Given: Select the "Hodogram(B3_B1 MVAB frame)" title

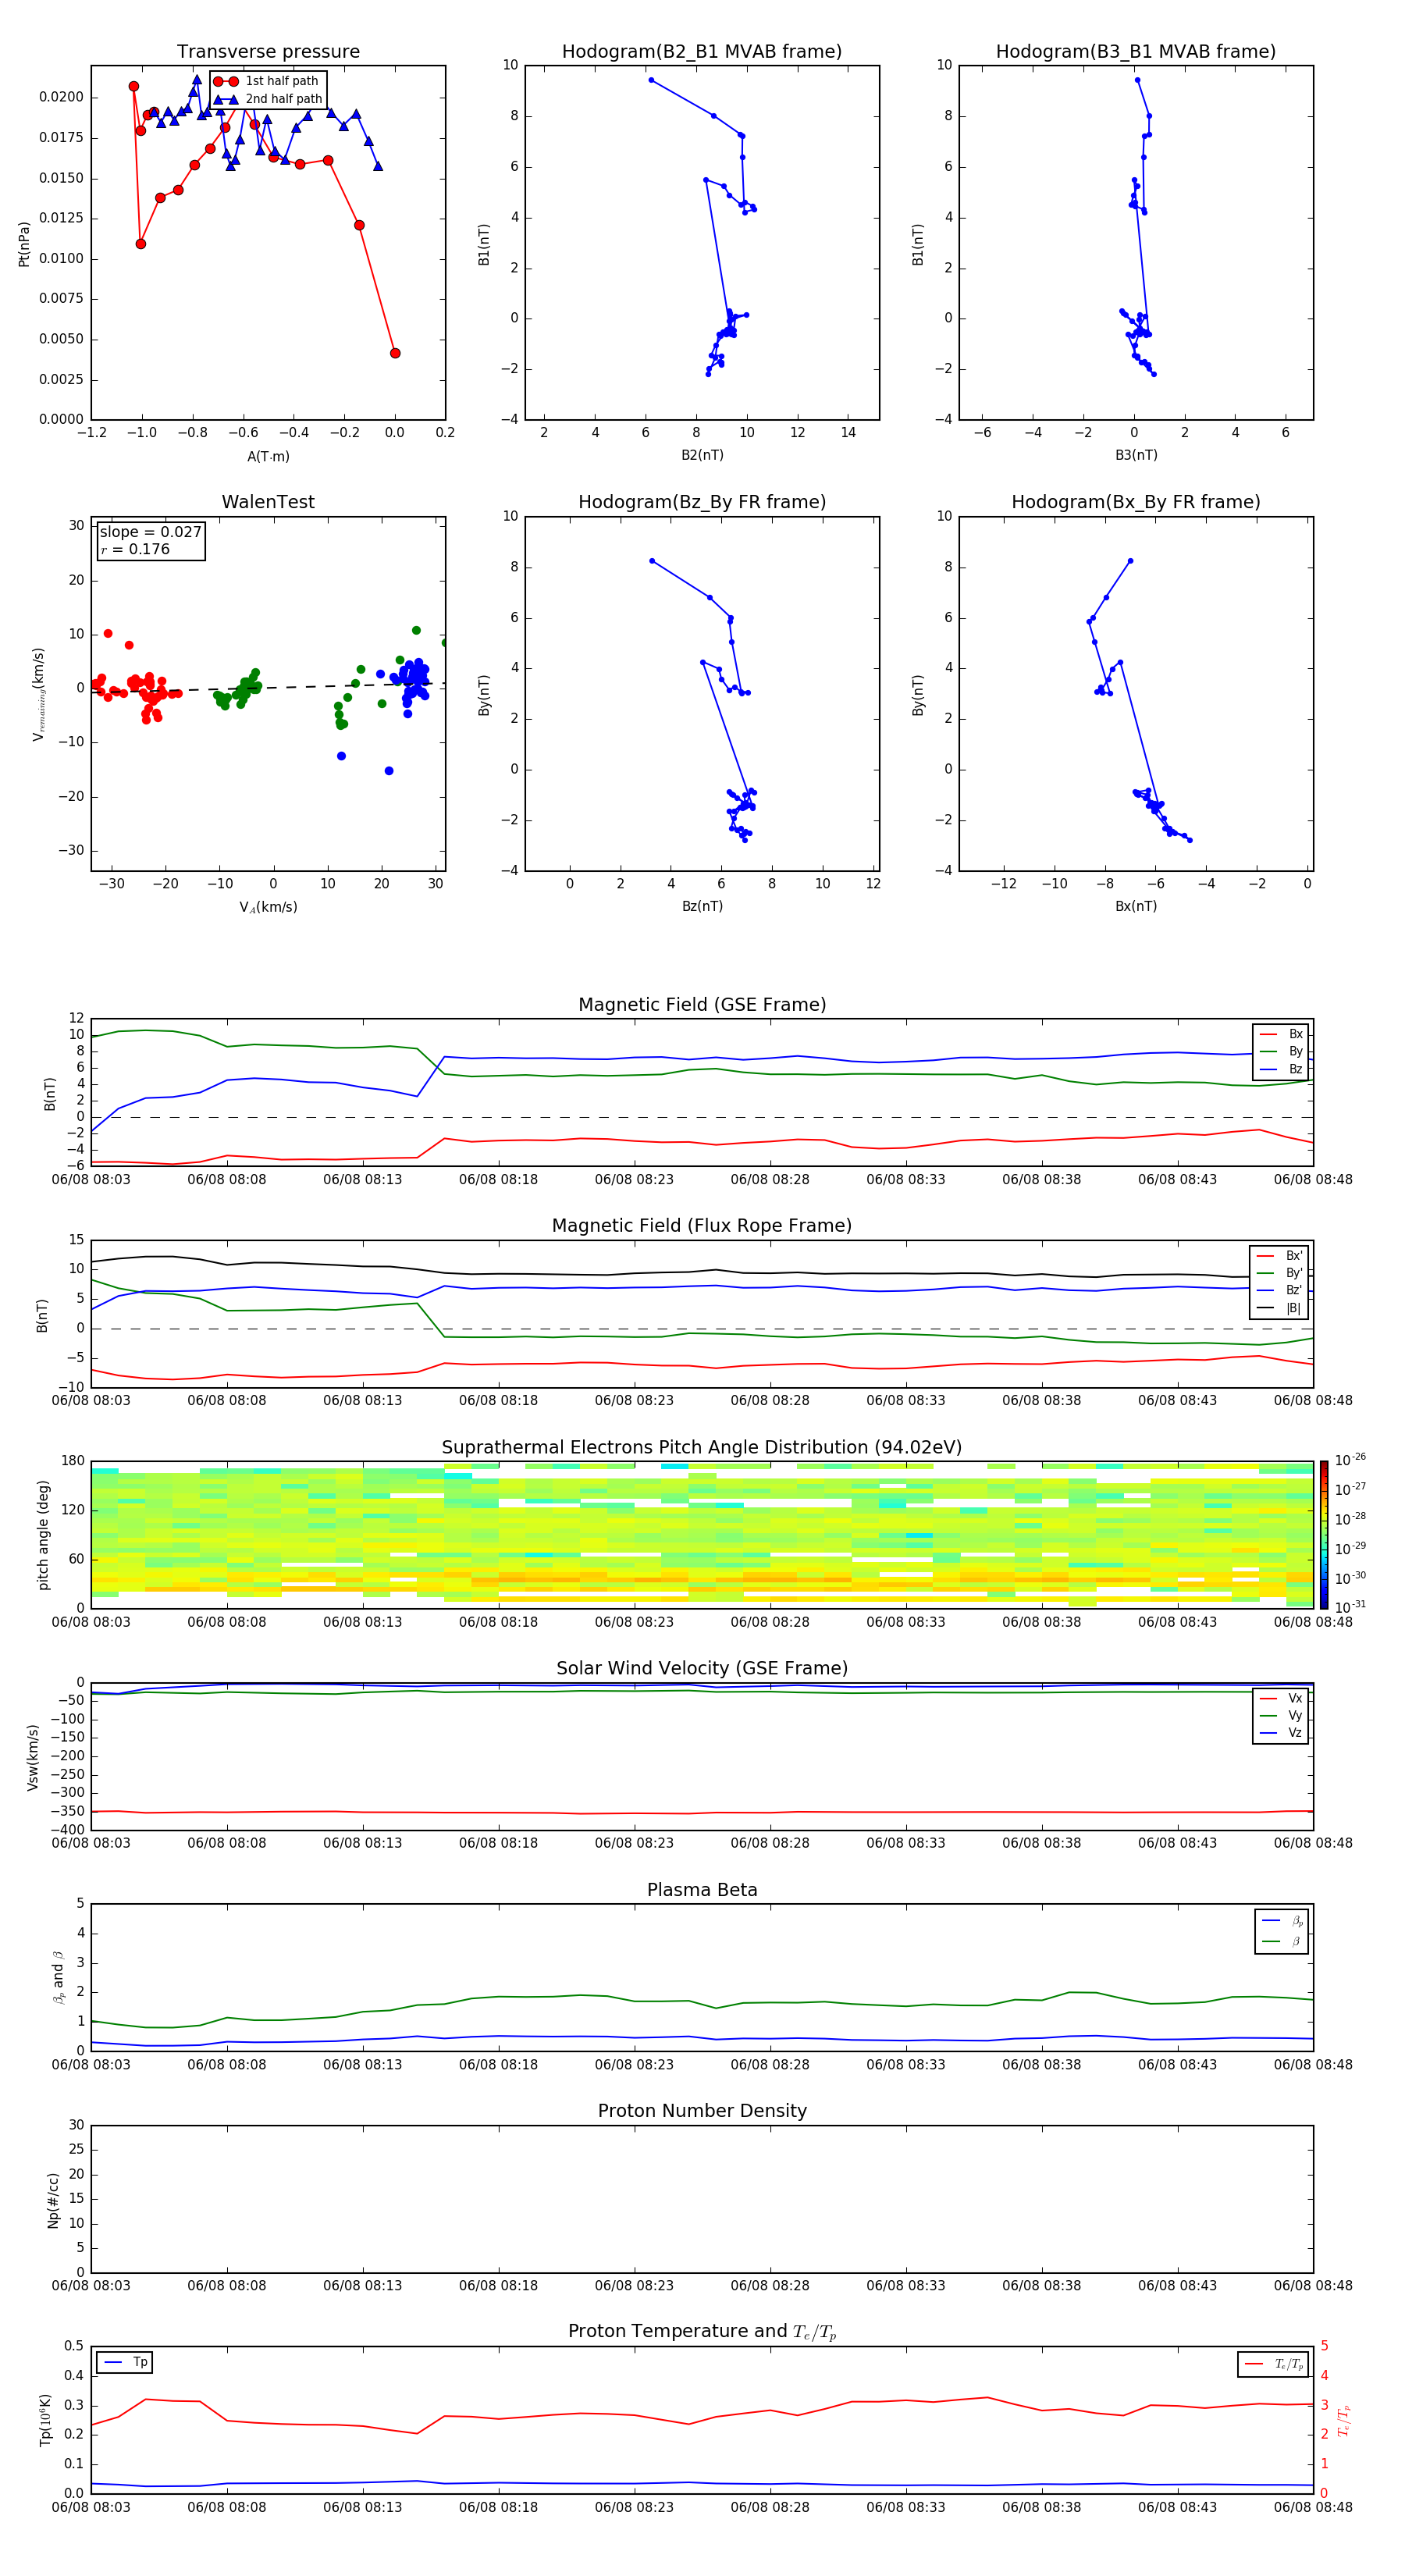Looking at the screenshot, I should tap(1136, 52).
